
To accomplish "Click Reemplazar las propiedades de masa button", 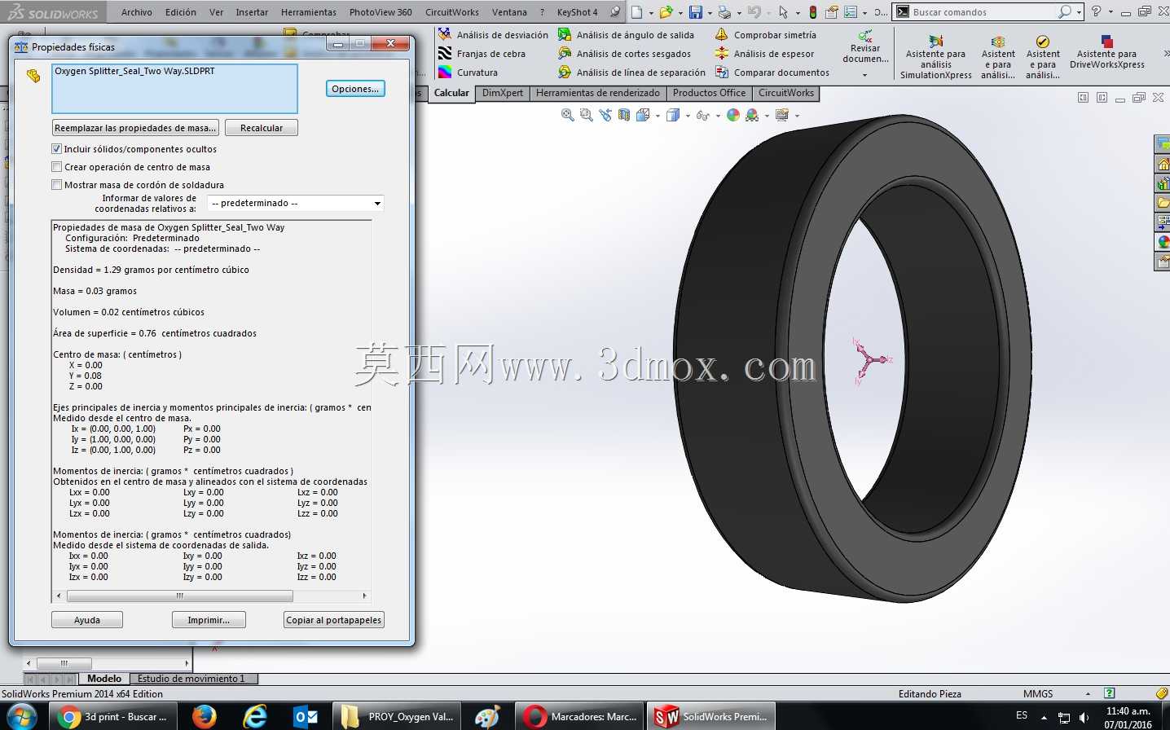I will [x=135, y=128].
